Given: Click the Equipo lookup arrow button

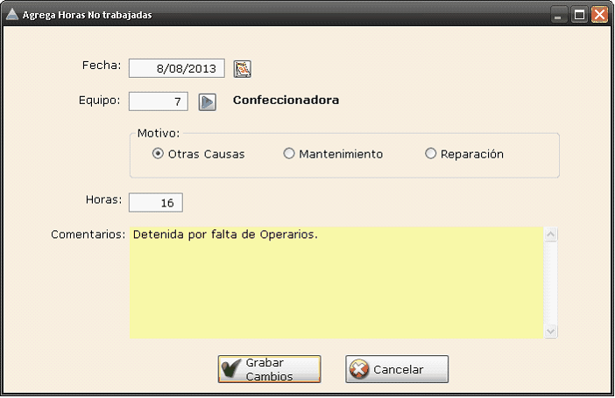Looking at the screenshot, I should coord(207,102).
